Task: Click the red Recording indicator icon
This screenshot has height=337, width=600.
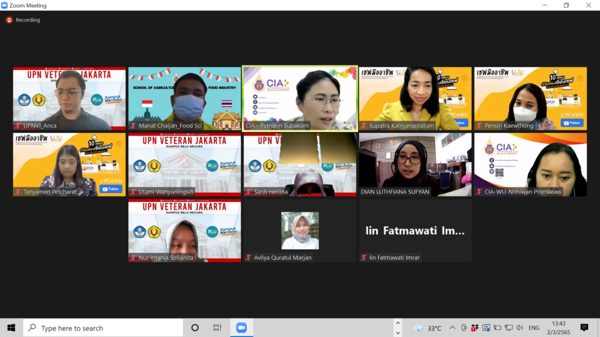Action: [x=9, y=20]
